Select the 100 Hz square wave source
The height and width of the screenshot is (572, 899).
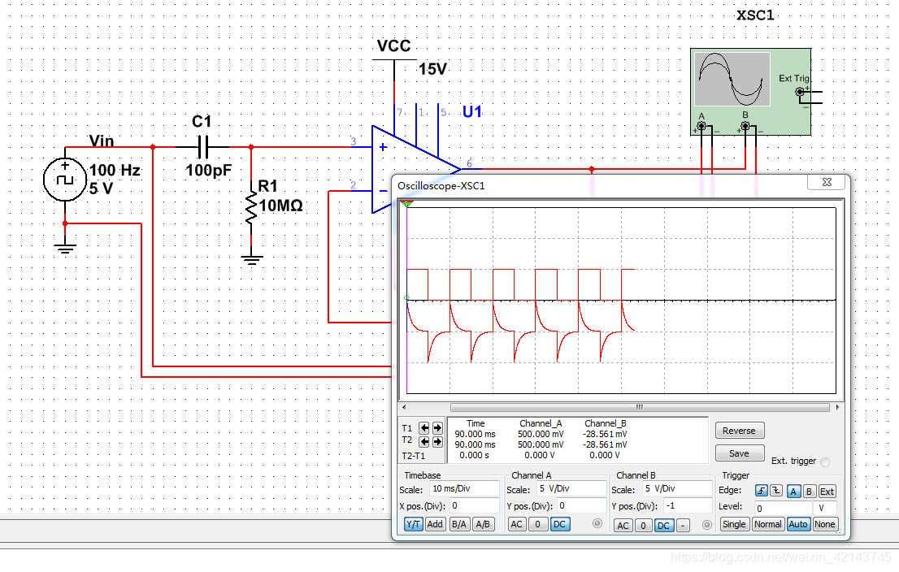65,180
